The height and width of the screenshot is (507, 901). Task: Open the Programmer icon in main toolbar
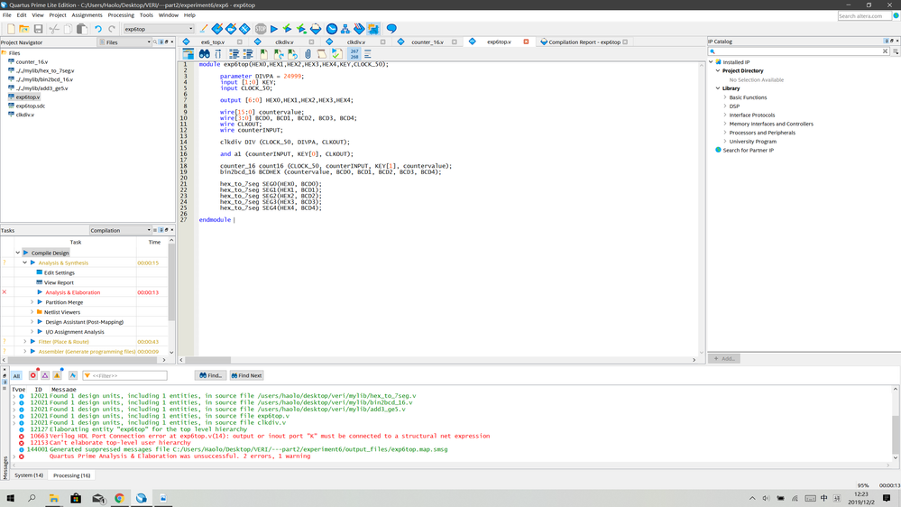[359, 29]
